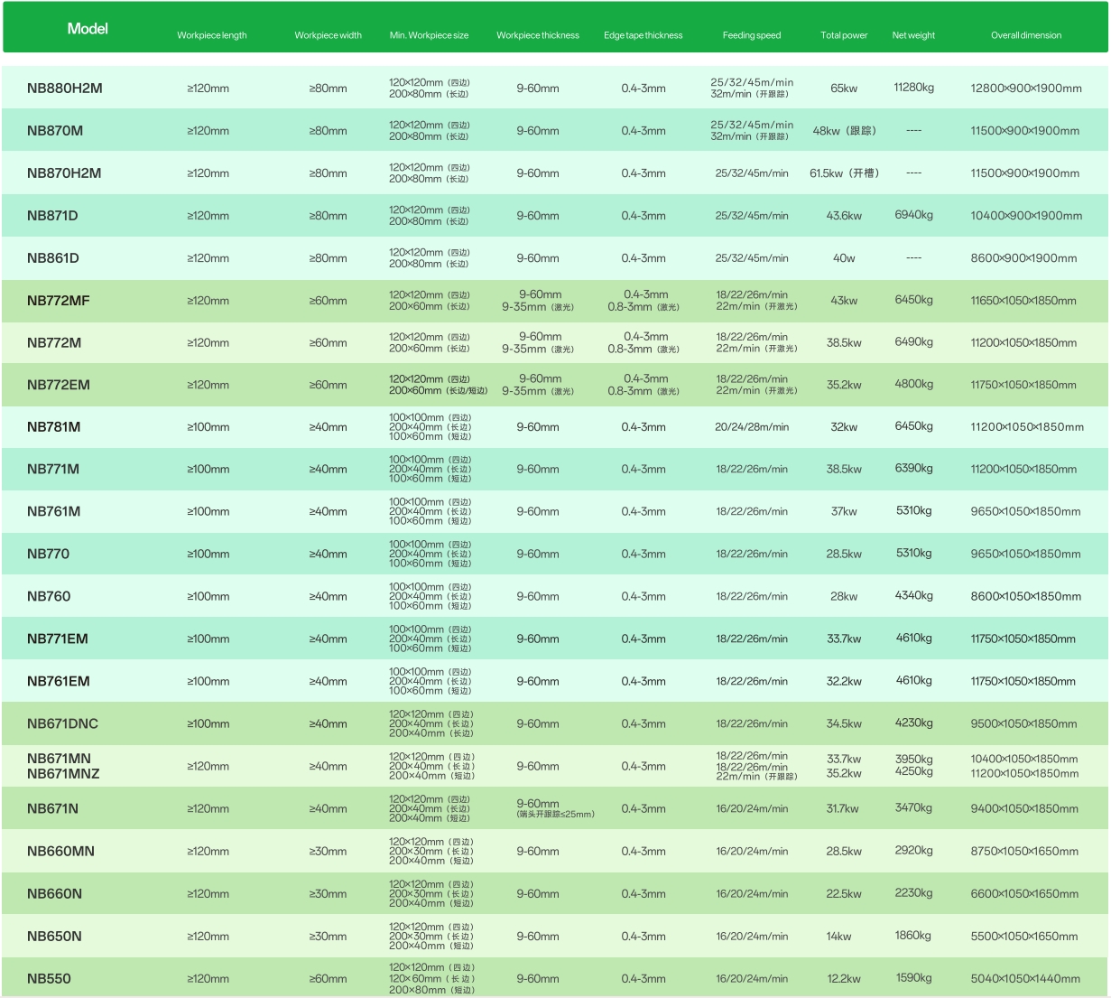1111x998 pixels.
Task: Select the NB772MF model row label
Action: coord(59,301)
